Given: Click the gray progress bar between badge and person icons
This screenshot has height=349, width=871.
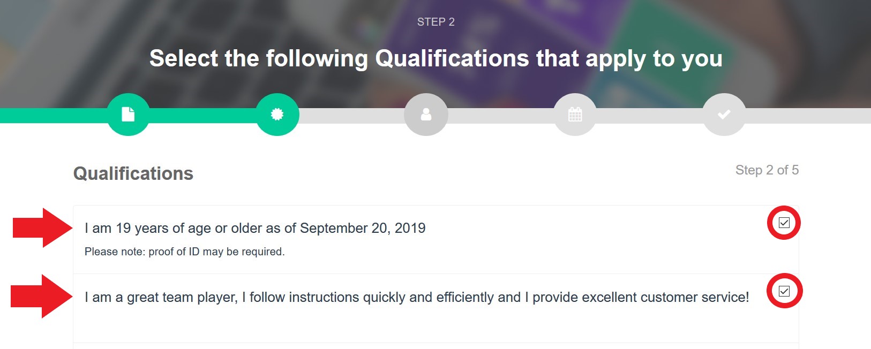Looking at the screenshot, I should 351,116.
